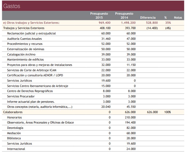Image resolution: width=191 pixels, height=155 pixels.
Task: Select 'Centro de Derechos Reprográficos' row label
Action: [30, 91]
